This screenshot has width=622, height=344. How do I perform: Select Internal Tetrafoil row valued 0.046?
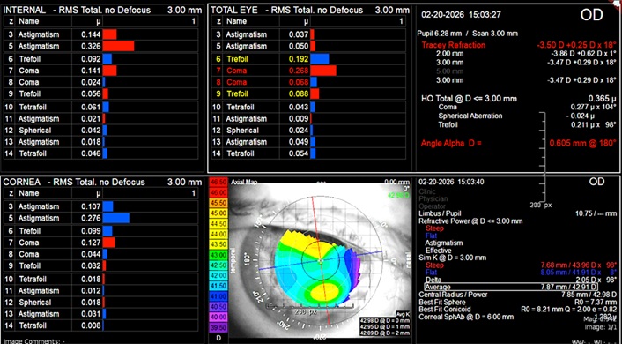point(100,153)
